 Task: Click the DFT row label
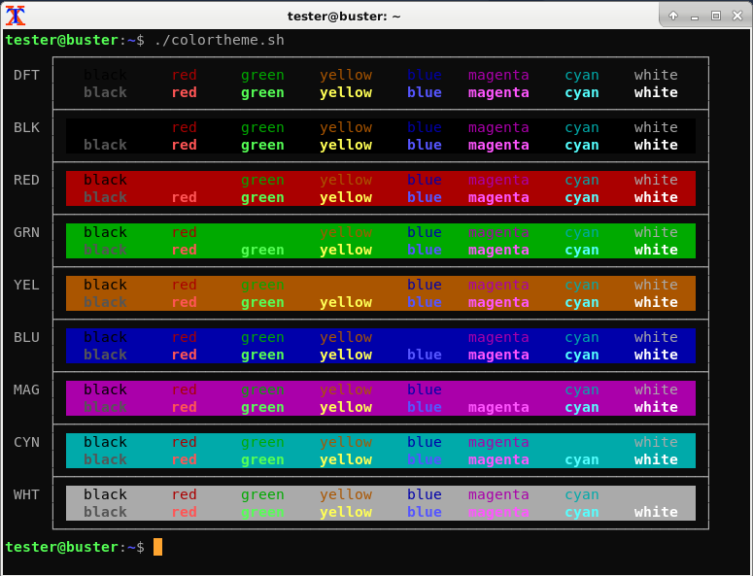[x=26, y=75]
